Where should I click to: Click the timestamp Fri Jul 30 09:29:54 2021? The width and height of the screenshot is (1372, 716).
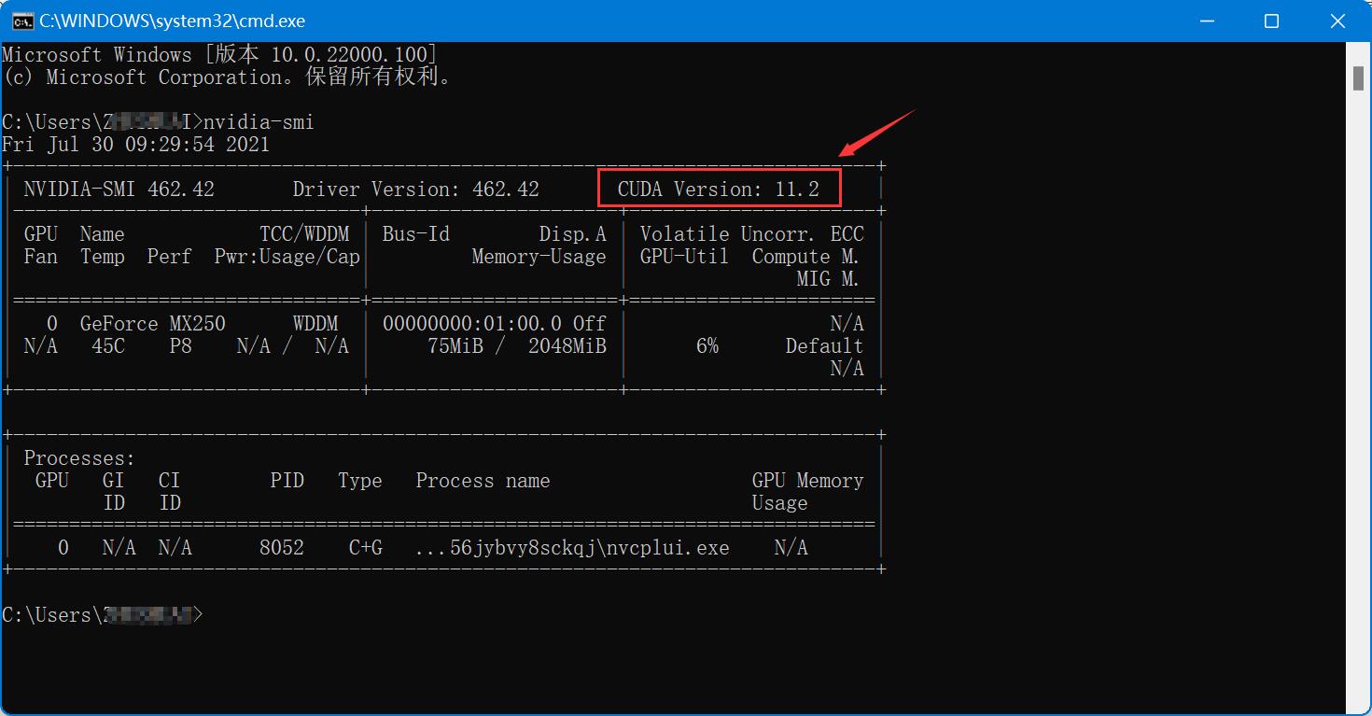coord(135,144)
